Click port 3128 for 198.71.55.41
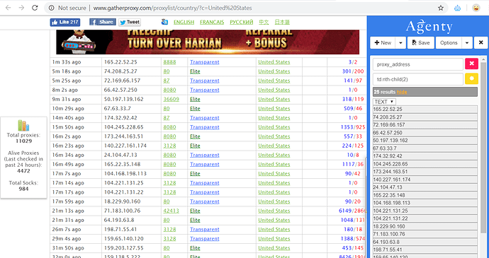 [x=169, y=229]
